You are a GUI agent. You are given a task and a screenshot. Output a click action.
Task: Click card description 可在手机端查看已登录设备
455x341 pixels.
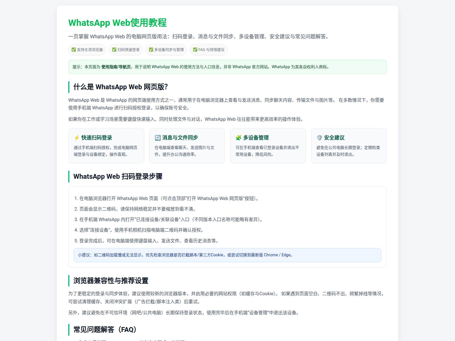point(267,151)
